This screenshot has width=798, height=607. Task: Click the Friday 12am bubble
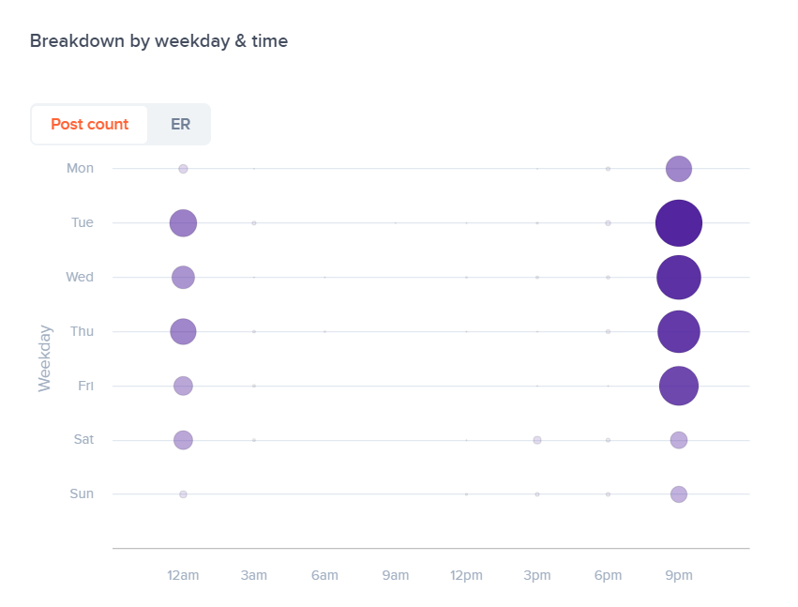coord(183,386)
